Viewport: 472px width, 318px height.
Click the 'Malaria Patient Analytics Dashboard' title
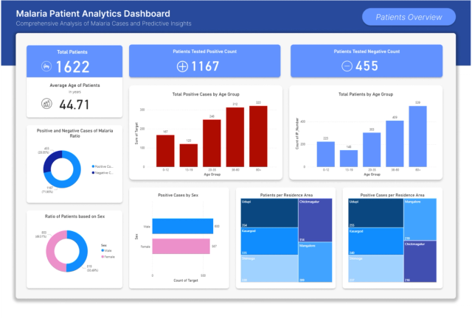[x=93, y=13]
